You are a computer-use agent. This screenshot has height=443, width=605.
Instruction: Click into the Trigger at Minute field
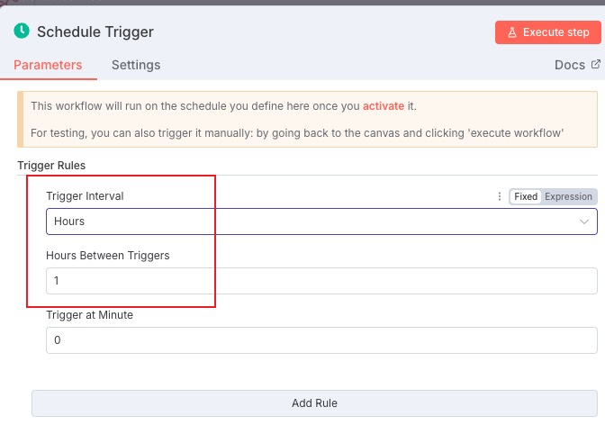pos(321,340)
